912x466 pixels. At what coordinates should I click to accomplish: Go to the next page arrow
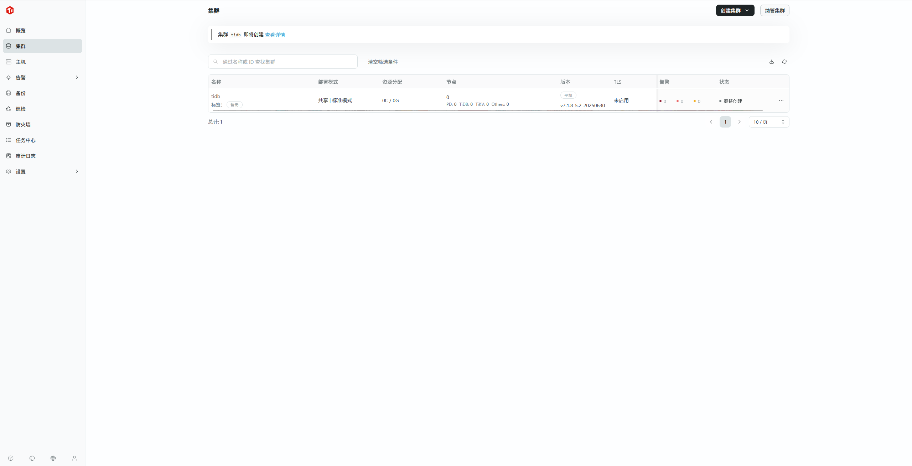[x=739, y=122]
